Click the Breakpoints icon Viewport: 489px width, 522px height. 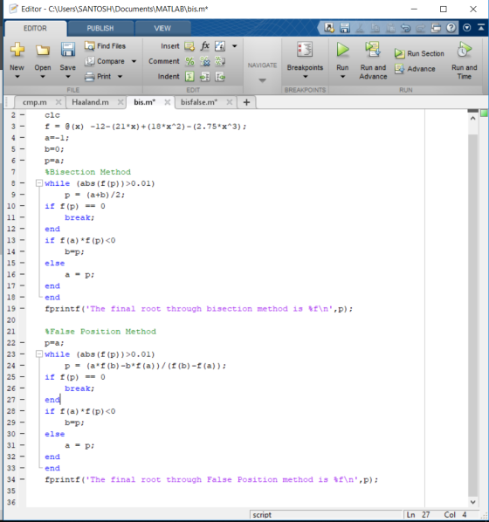point(305,50)
